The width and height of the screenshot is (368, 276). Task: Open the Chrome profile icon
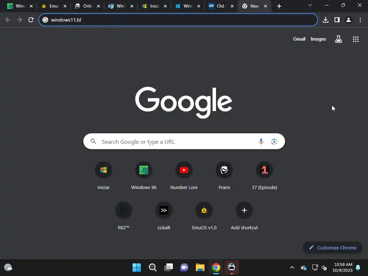349,20
